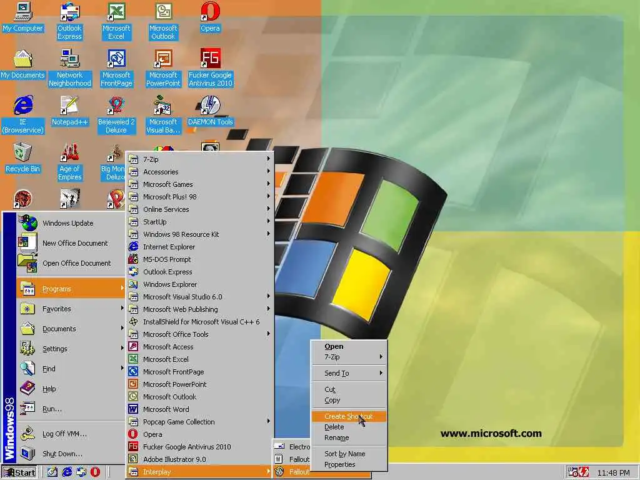Screen dimensions: 640x480
Task: Choose New Office Document in Start menu
Action: 71,243
